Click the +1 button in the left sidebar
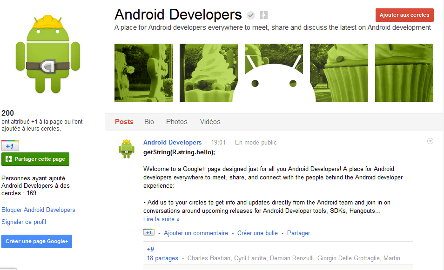The image size is (444, 270). (10, 145)
